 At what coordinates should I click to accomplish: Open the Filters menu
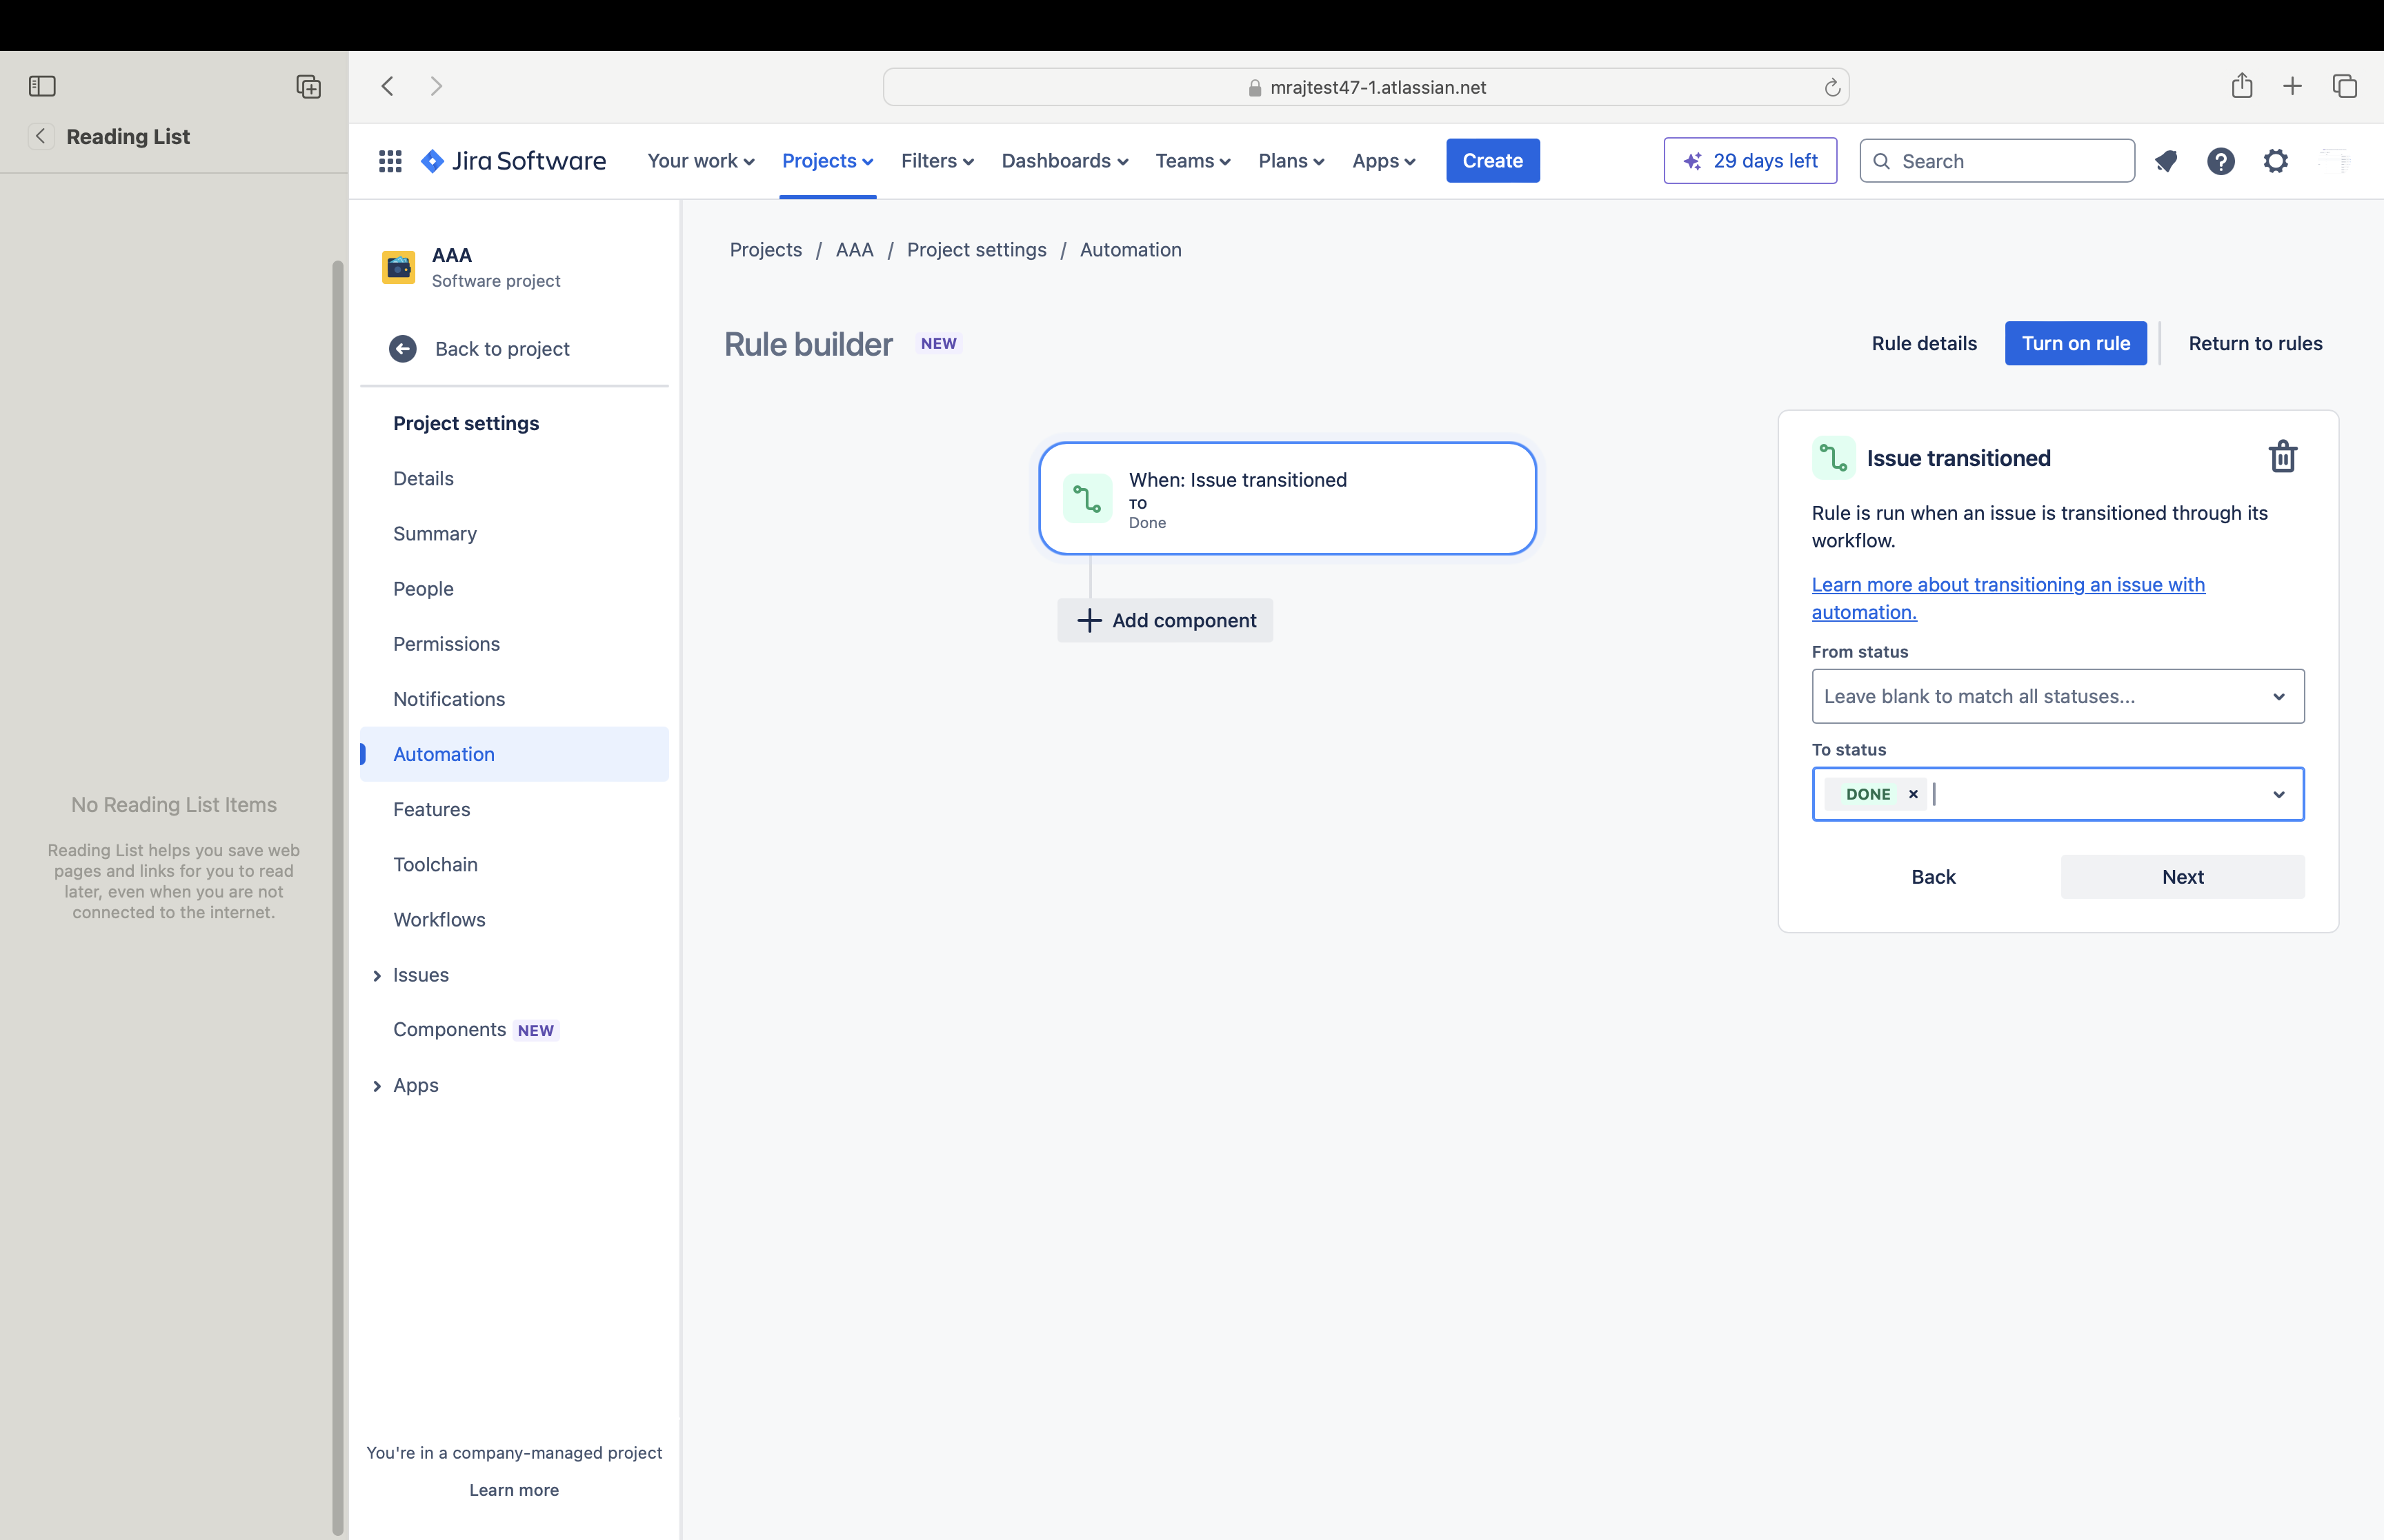pyautogui.click(x=935, y=160)
